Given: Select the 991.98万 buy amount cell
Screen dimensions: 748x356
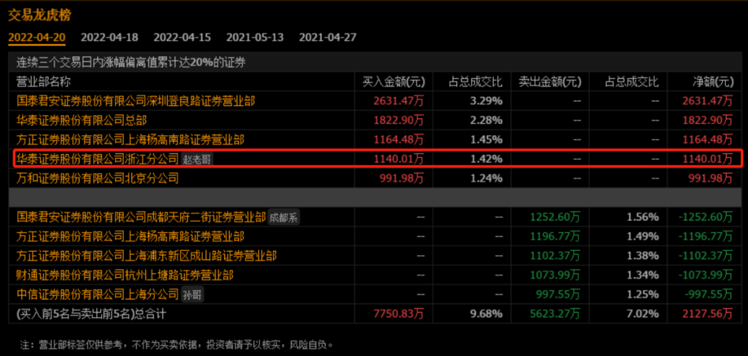Looking at the screenshot, I should click(x=402, y=179).
